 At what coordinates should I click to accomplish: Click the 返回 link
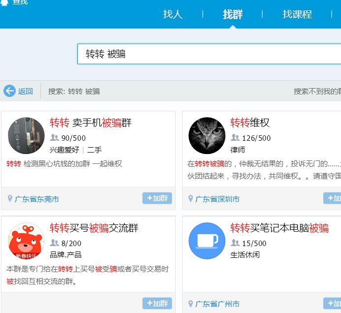tap(25, 91)
